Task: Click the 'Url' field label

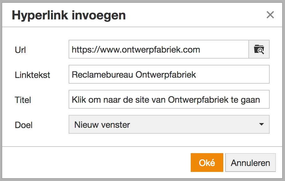Action: 21,50
